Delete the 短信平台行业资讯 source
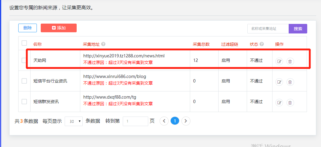 (x=290, y=82)
